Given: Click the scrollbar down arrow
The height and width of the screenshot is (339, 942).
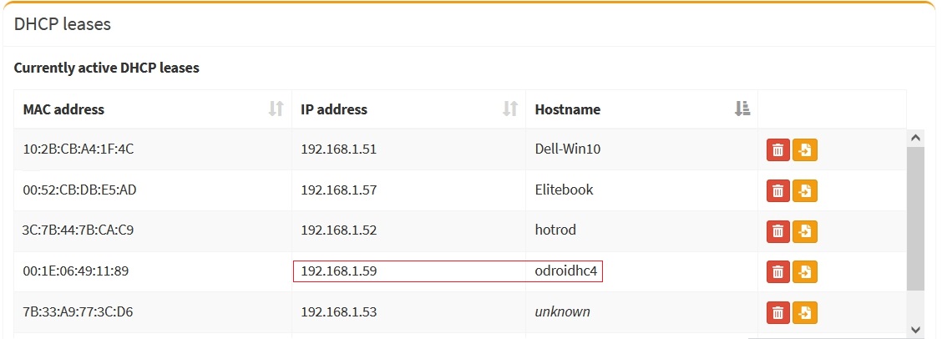Looking at the screenshot, I should [915, 330].
